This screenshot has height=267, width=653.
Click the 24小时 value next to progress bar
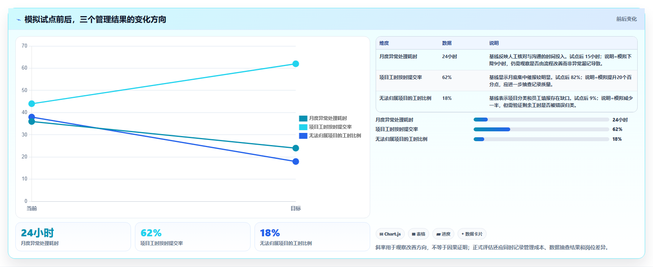click(x=620, y=120)
